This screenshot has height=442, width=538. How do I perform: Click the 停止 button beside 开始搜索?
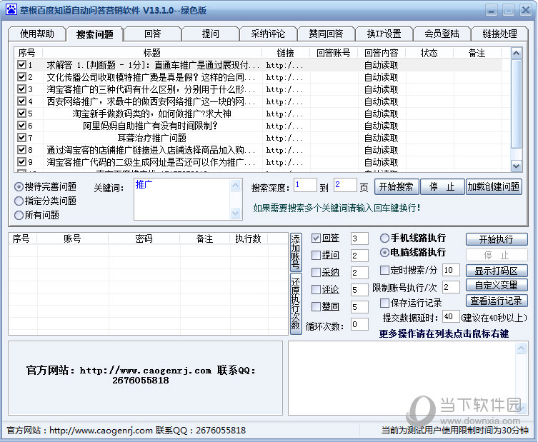coord(442,187)
